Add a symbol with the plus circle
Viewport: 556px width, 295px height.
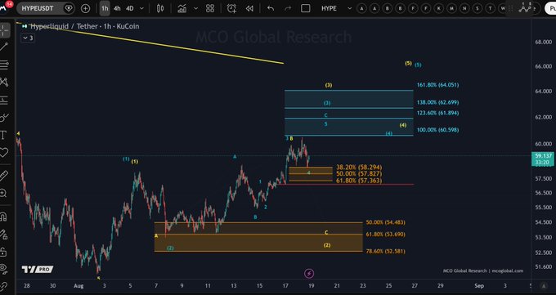[85, 8]
